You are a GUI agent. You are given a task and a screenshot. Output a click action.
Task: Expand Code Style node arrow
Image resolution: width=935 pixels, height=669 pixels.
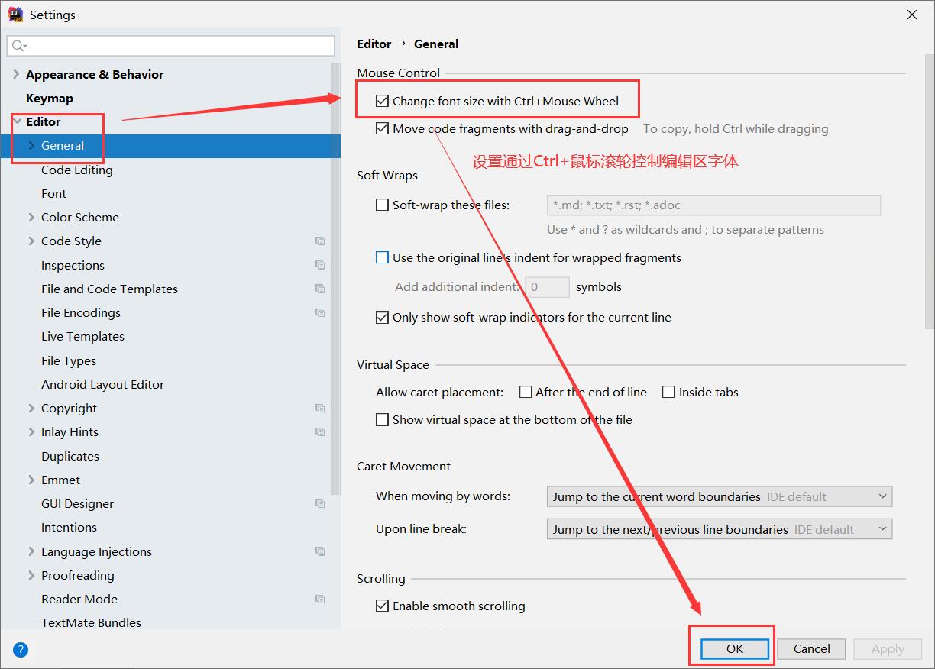[x=31, y=241]
